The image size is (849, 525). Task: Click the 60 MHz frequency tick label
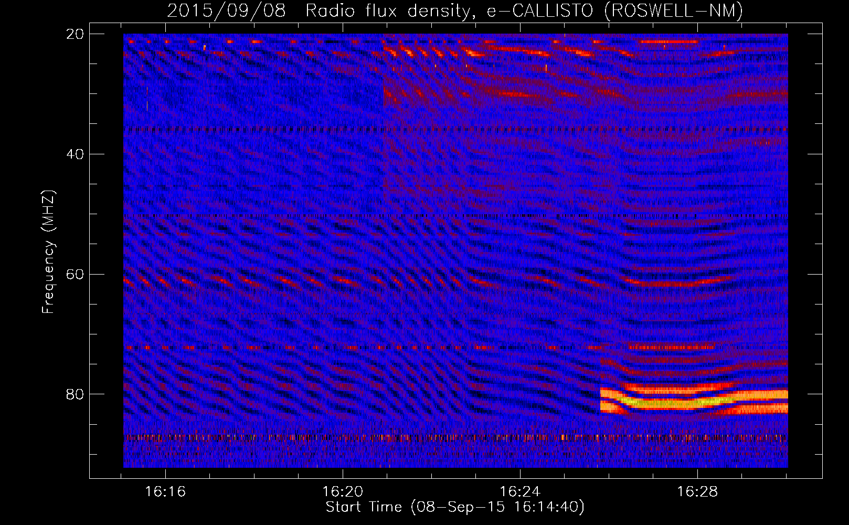75,274
